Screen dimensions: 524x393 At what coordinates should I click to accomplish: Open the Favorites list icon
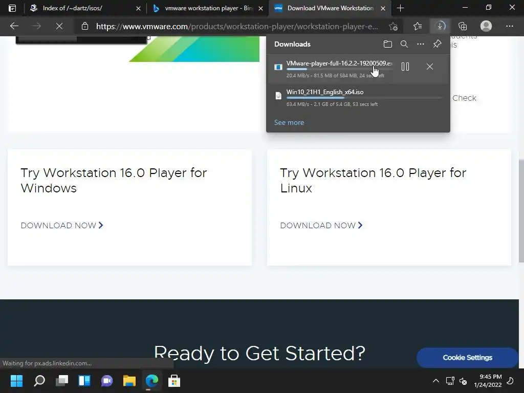point(418,26)
